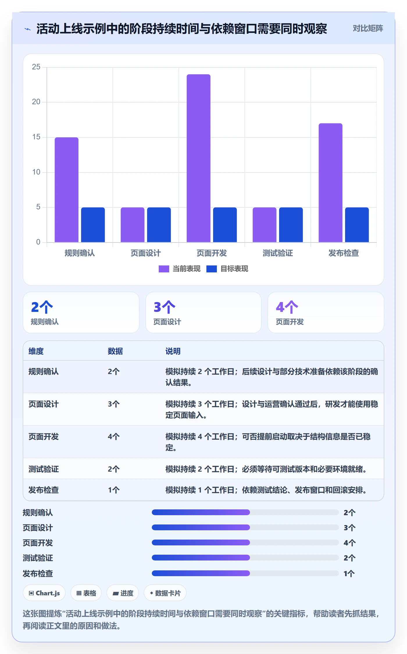
Task: Toggle the 当前表现 legend swatch
Action: [x=164, y=269]
